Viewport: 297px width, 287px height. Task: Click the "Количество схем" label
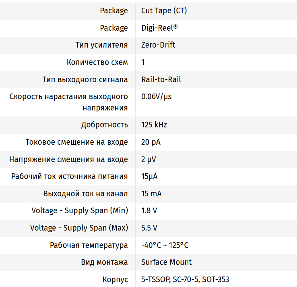point(97,62)
